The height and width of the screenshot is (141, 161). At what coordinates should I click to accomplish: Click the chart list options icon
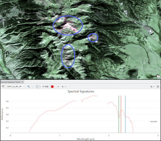click(151, 87)
